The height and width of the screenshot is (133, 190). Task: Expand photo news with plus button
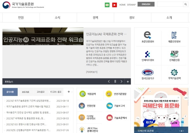point(128,82)
